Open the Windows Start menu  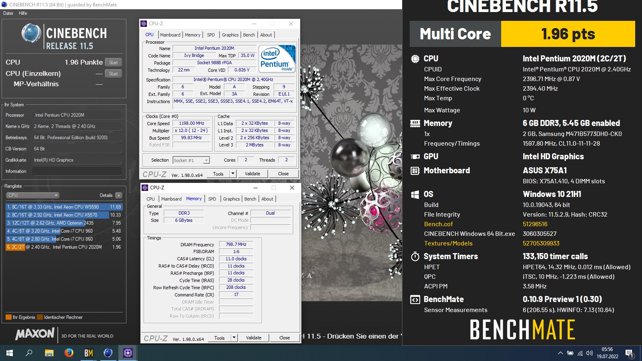[x=10, y=353]
